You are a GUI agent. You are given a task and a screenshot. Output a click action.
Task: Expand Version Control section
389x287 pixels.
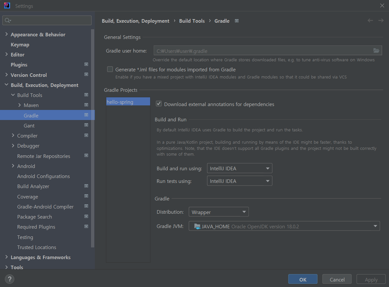point(6,75)
